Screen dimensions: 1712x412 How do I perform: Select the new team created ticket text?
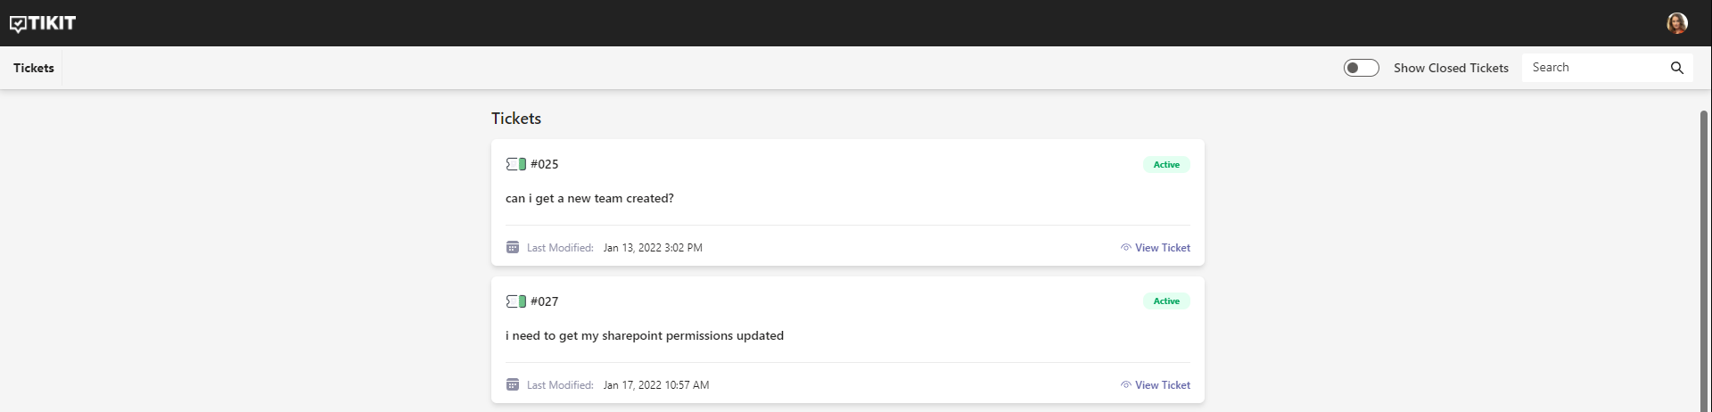point(589,198)
